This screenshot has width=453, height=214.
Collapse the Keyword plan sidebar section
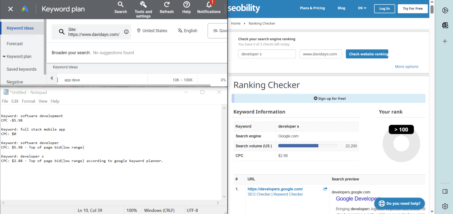(x=4, y=56)
